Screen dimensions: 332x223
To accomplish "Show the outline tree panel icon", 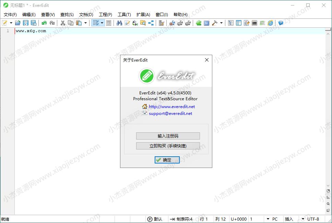I will tap(231, 23).
